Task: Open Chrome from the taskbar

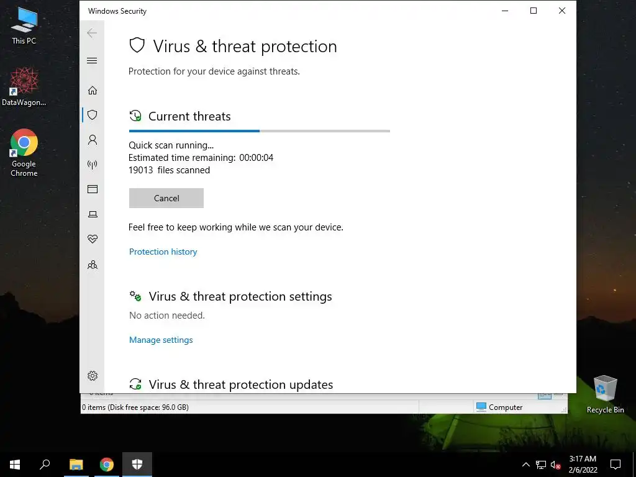Action: tap(107, 465)
